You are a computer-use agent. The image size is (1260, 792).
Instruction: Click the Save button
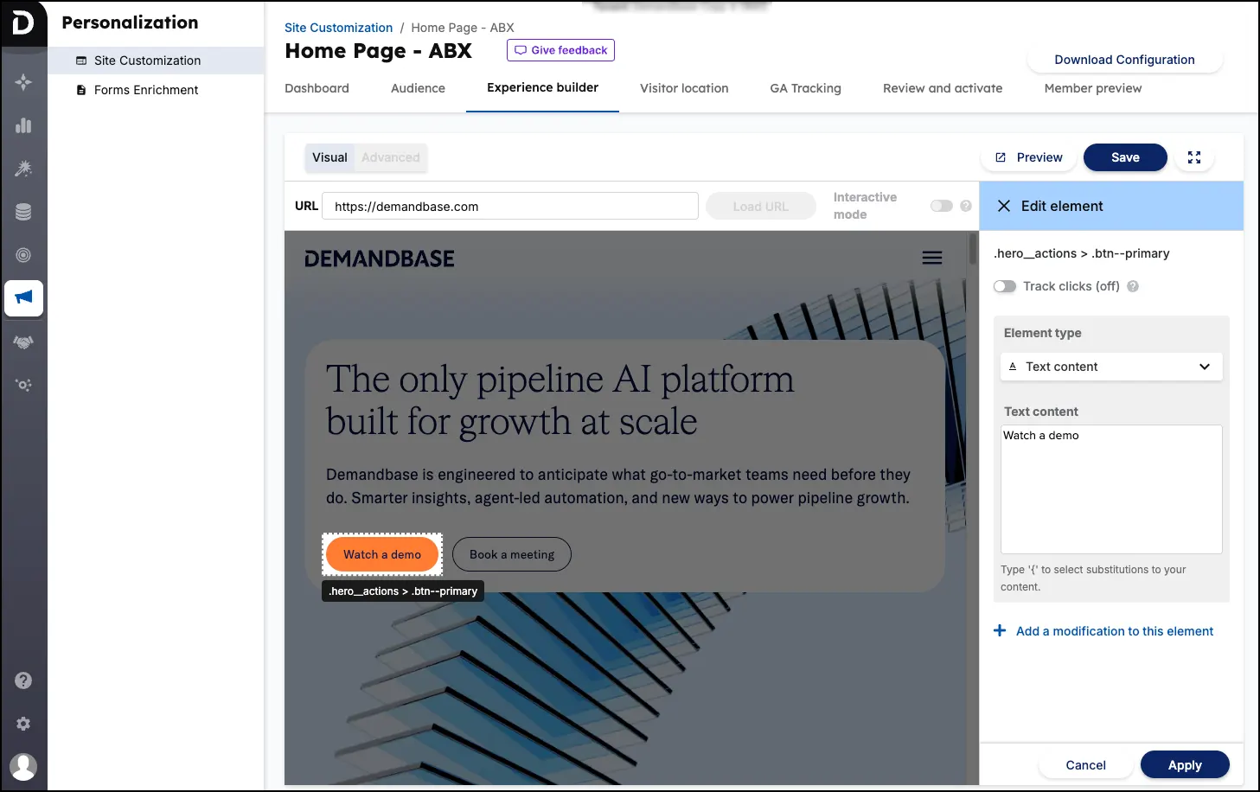pos(1125,157)
